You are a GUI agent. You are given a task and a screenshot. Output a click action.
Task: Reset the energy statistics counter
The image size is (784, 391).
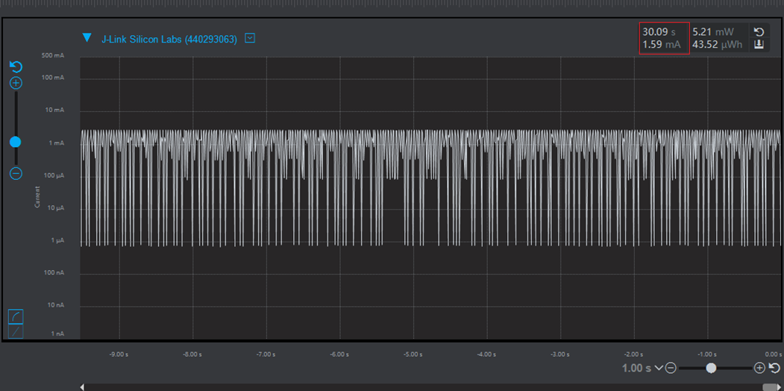point(759,32)
